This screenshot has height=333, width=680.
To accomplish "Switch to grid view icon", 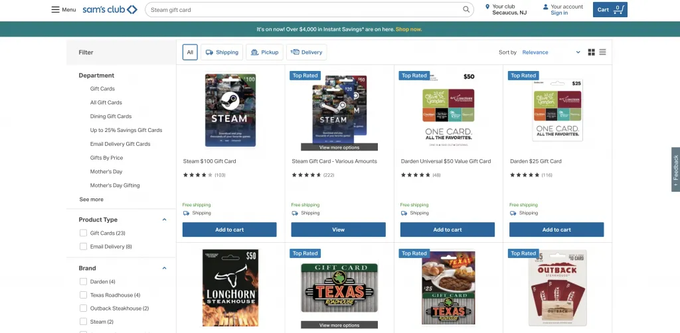I will click(591, 52).
